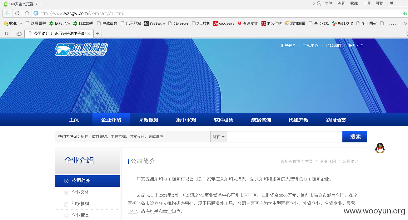Select the 公司简介 browser tab
408x220 pixels.
click(x=59, y=33)
